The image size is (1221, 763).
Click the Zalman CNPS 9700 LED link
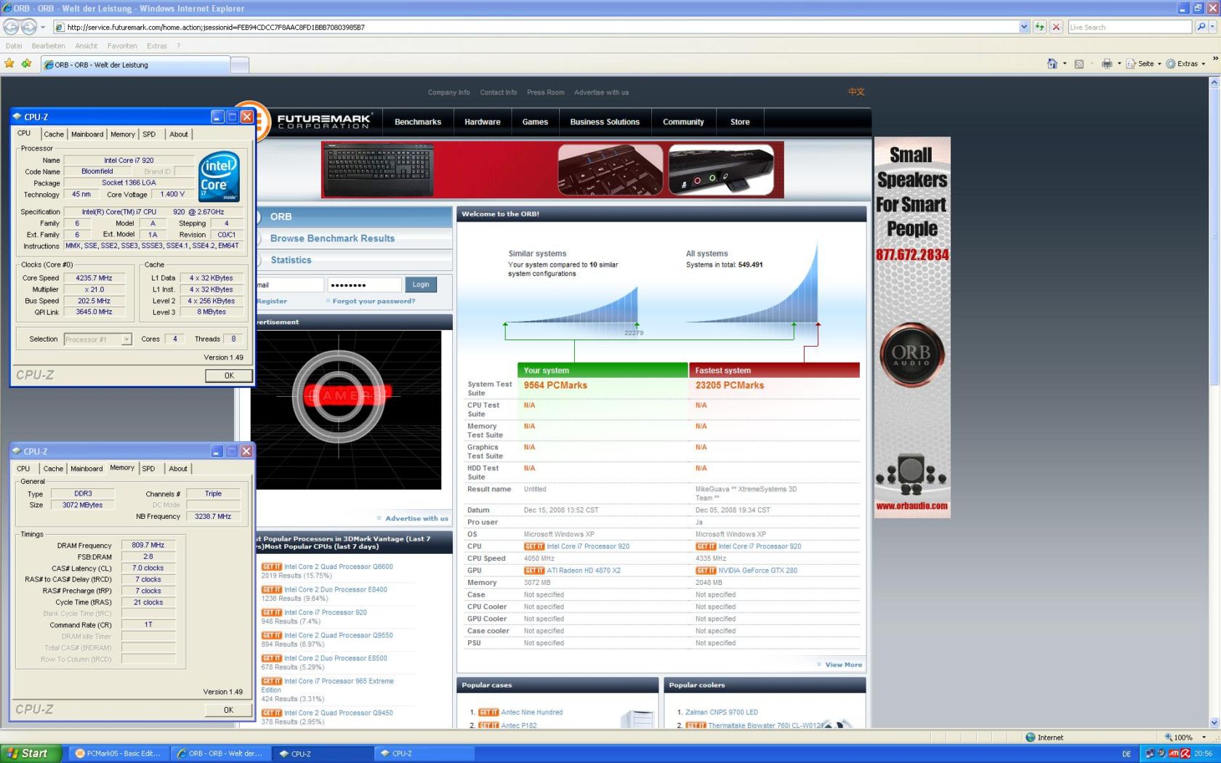[x=721, y=713]
